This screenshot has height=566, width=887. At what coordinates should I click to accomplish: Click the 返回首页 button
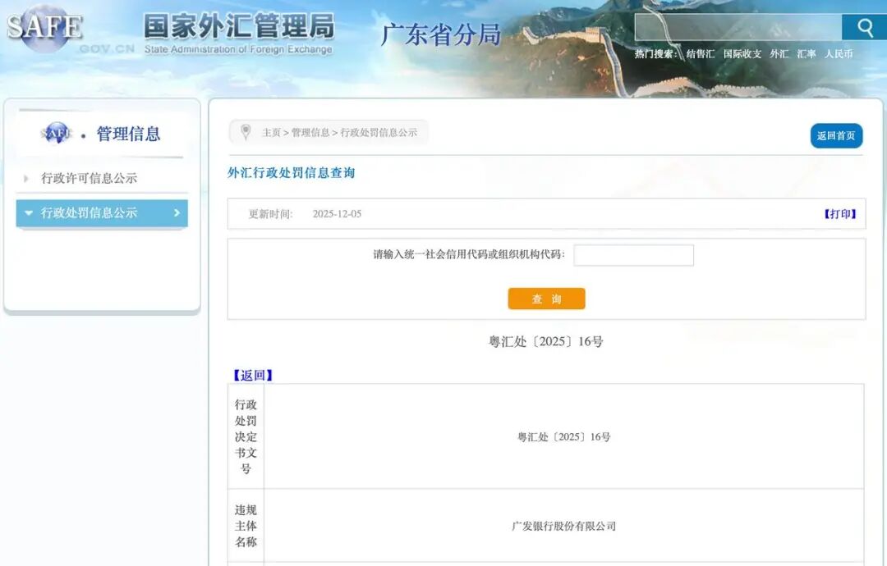836,136
